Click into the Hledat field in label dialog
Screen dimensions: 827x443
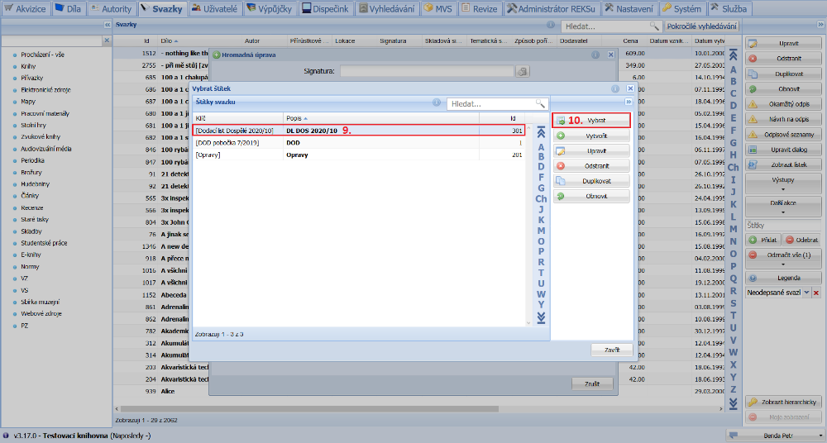click(490, 104)
